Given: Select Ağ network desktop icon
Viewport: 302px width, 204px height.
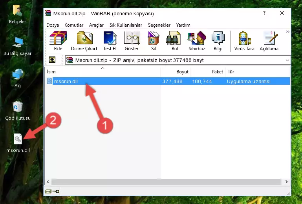Looking at the screenshot, I should [18, 78].
